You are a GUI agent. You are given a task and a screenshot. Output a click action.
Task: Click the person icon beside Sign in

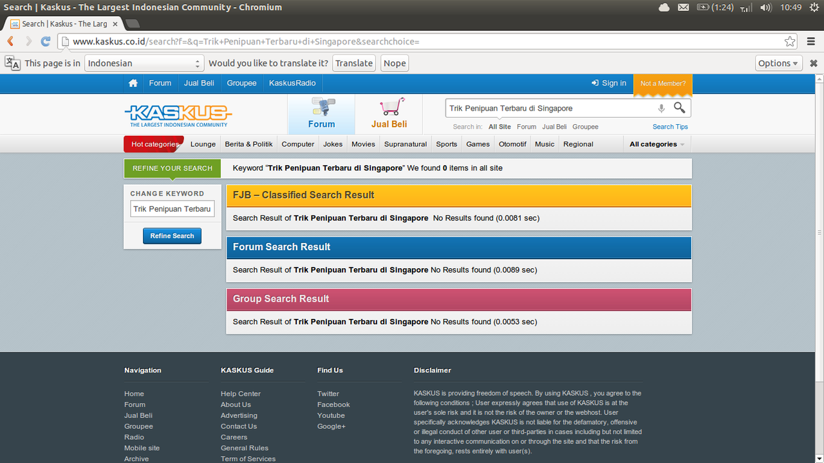(x=595, y=83)
